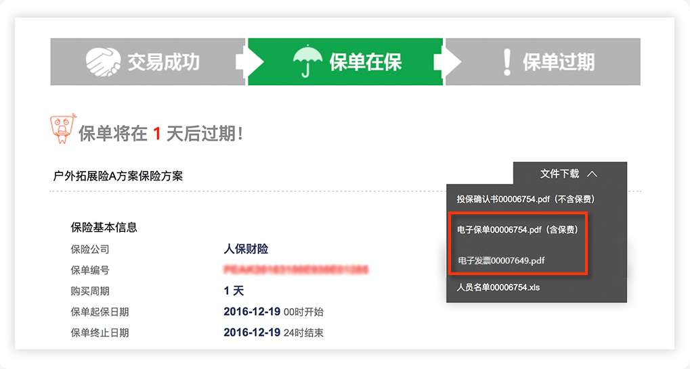Download 电子保单00006754.pdf (含保费)
The image size is (690, 369).
(x=517, y=230)
